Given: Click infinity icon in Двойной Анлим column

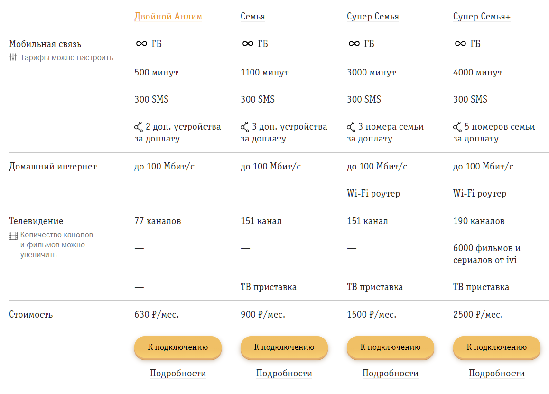Looking at the screenshot, I should pyautogui.click(x=141, y=43).
